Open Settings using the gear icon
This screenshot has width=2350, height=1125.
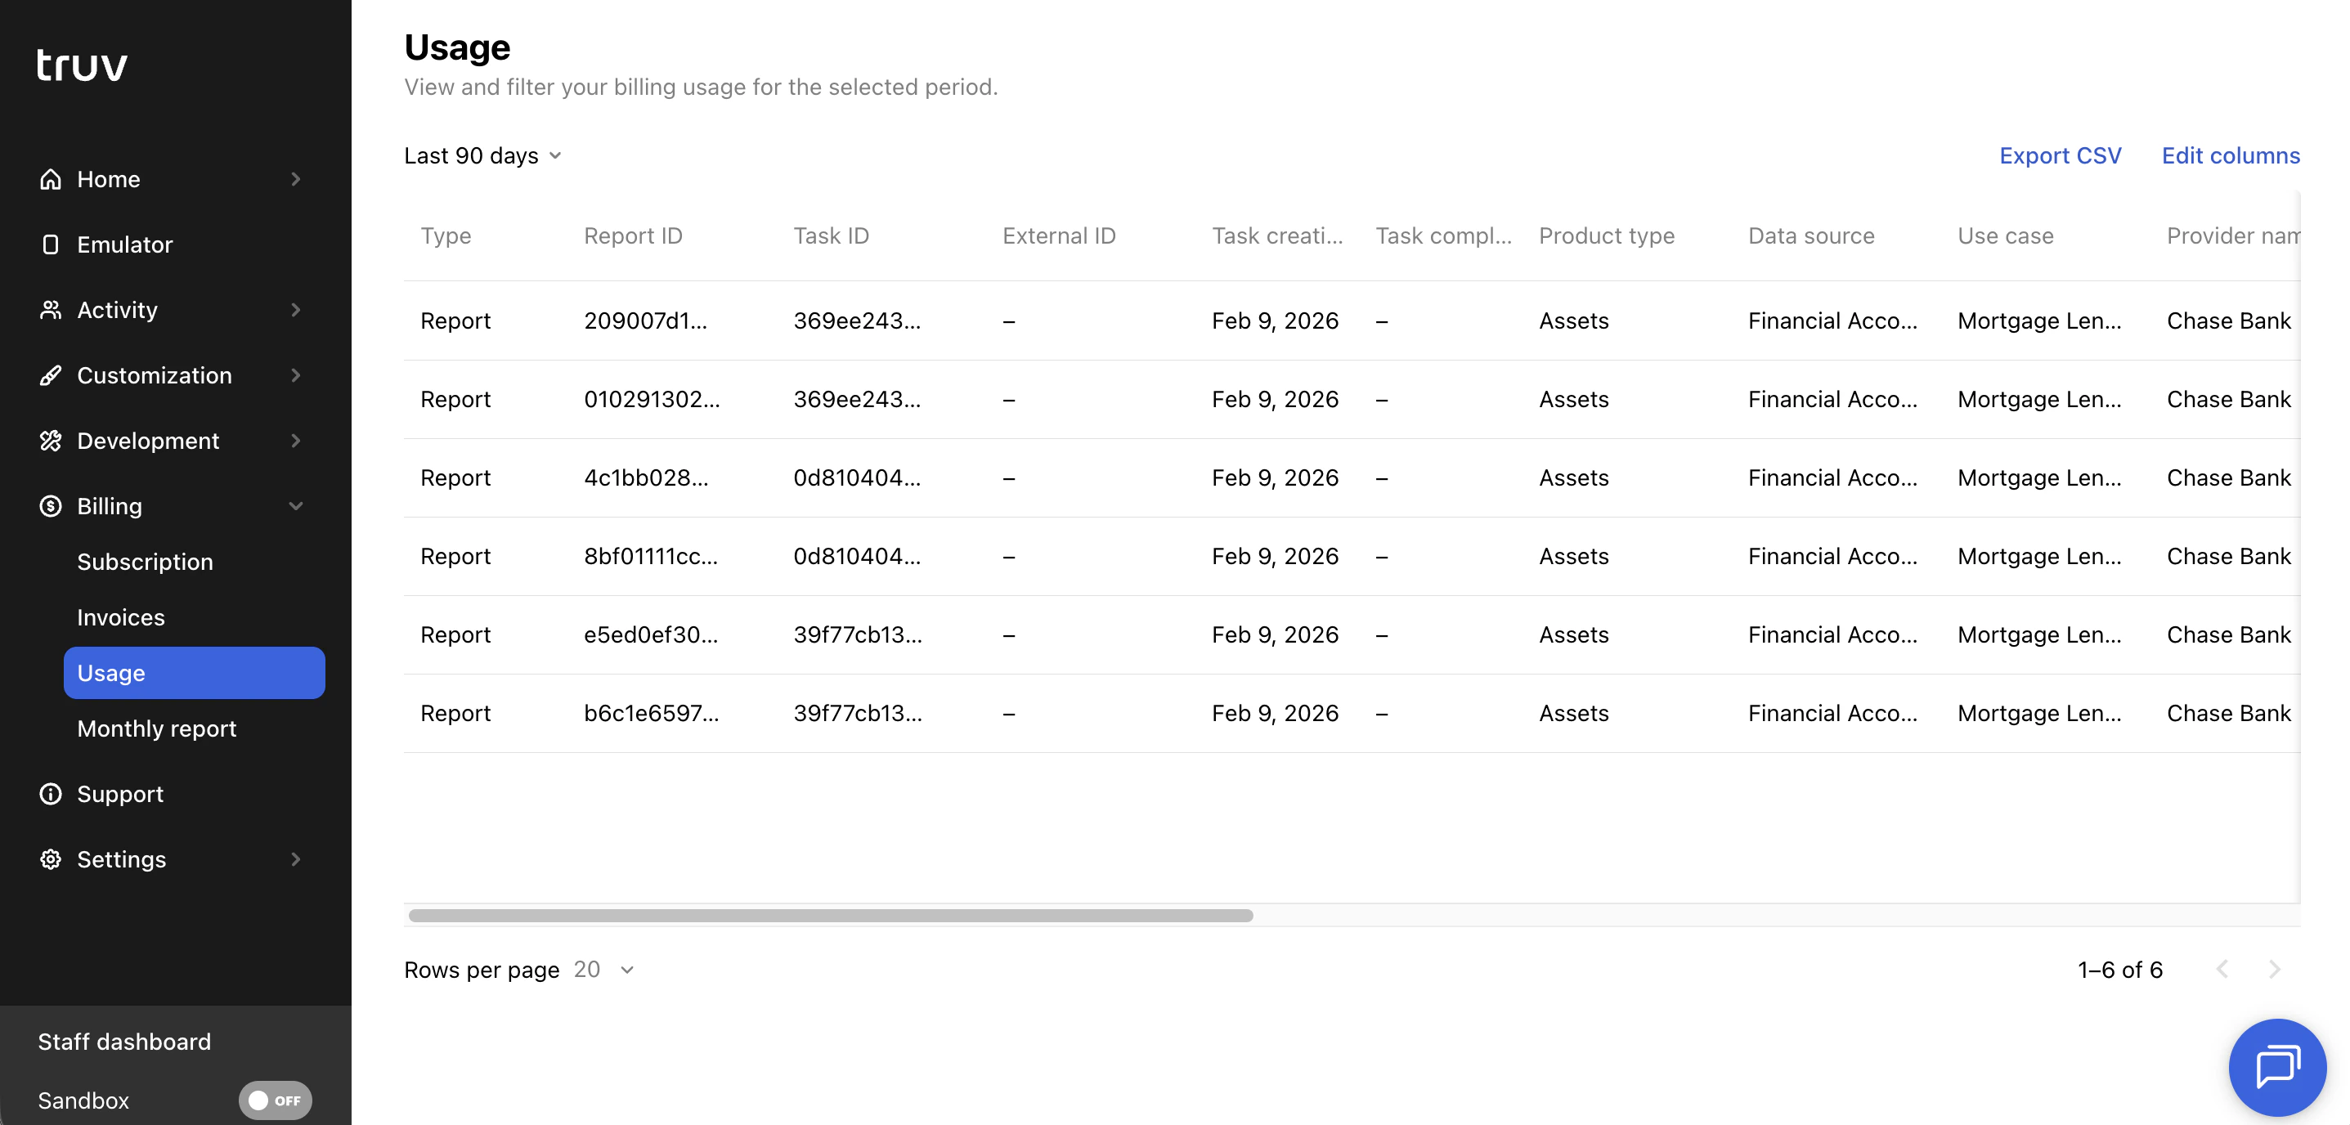51,858
